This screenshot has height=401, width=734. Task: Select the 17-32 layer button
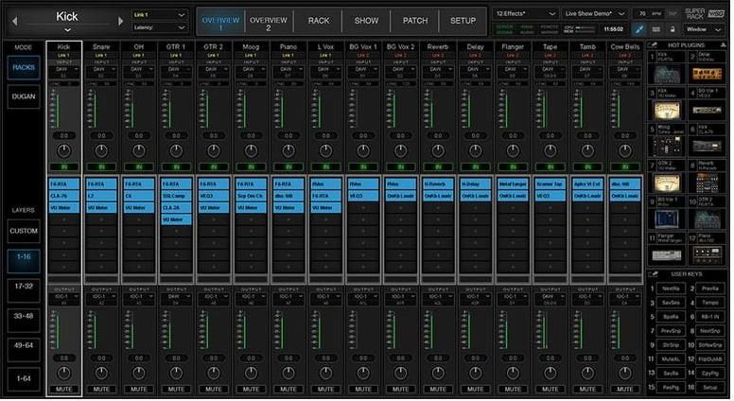(24, 285)
